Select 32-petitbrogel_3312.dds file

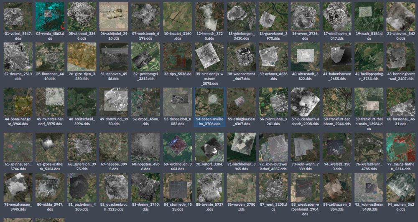coord(145,57)
